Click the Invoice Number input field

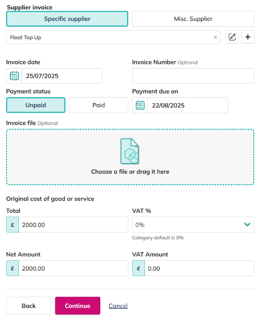click(193, 76)
